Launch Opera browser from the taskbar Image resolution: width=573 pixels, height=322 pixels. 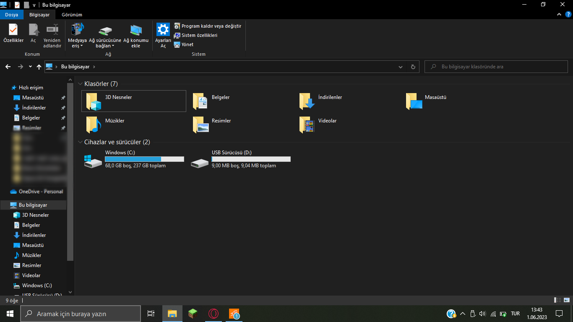click(x=214, y=314)
